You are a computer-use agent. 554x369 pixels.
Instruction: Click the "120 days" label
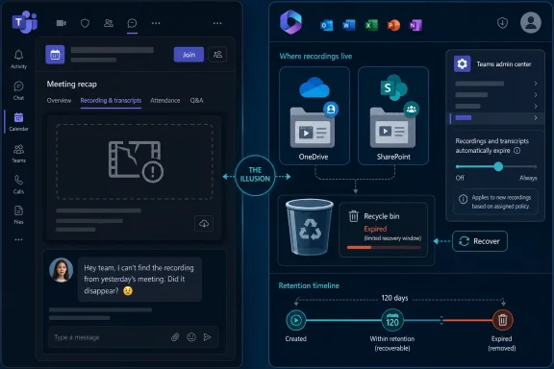394,298
